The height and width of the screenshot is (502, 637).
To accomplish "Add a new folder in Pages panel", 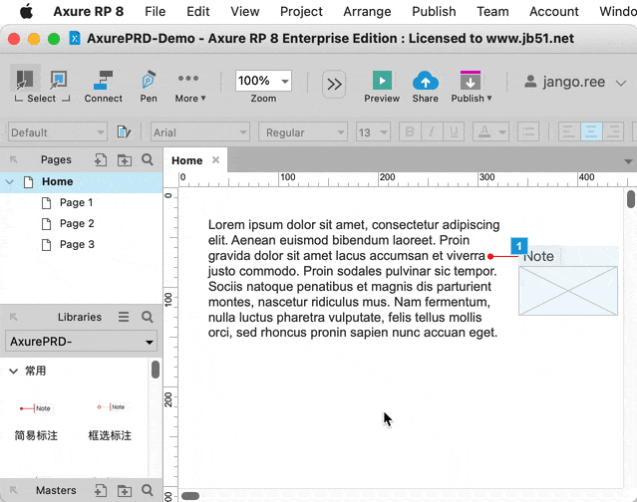I will 125,160.
